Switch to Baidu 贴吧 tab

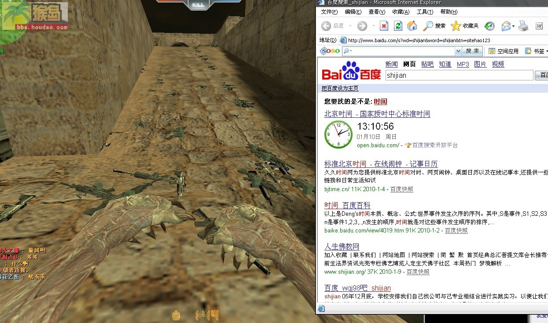coord(427,64)
